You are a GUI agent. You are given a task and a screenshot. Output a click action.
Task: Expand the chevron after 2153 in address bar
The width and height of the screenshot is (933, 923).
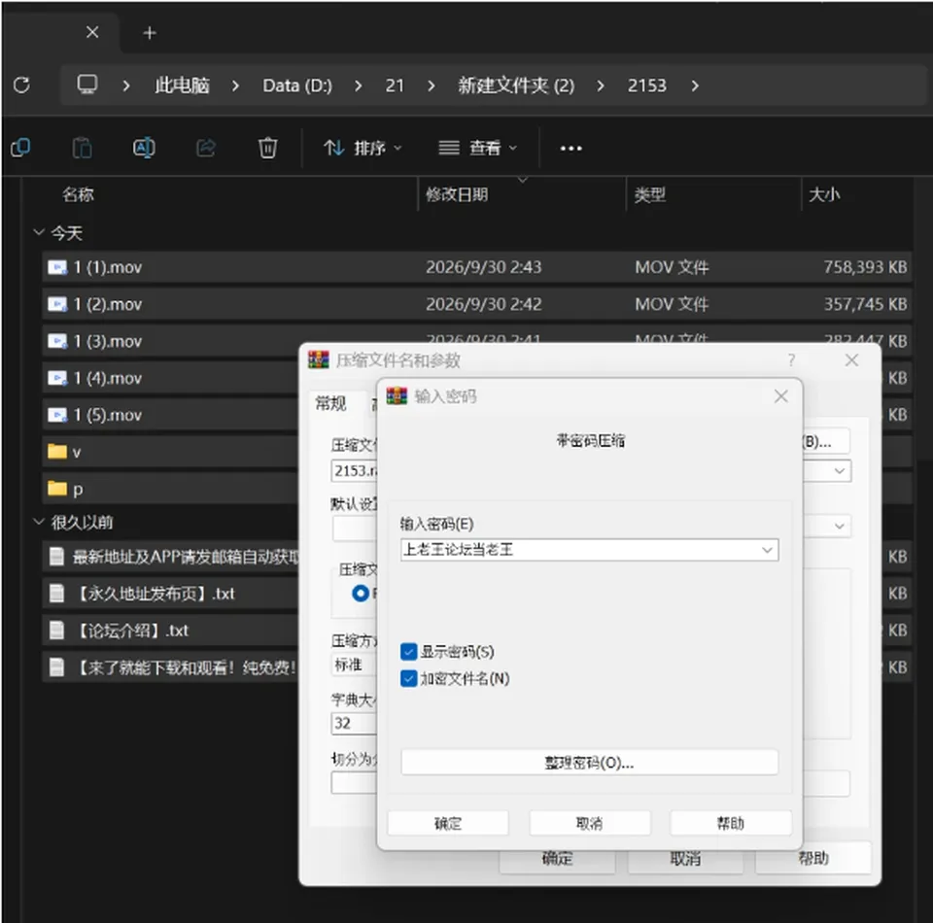pyautogui.click(x=695, y=85)
